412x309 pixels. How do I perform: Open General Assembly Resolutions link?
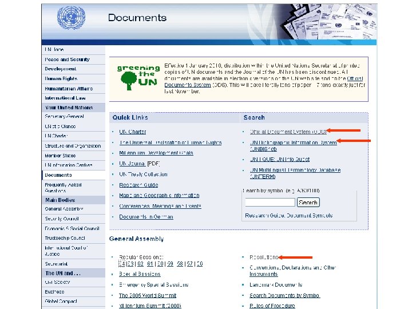pos(264,257)
